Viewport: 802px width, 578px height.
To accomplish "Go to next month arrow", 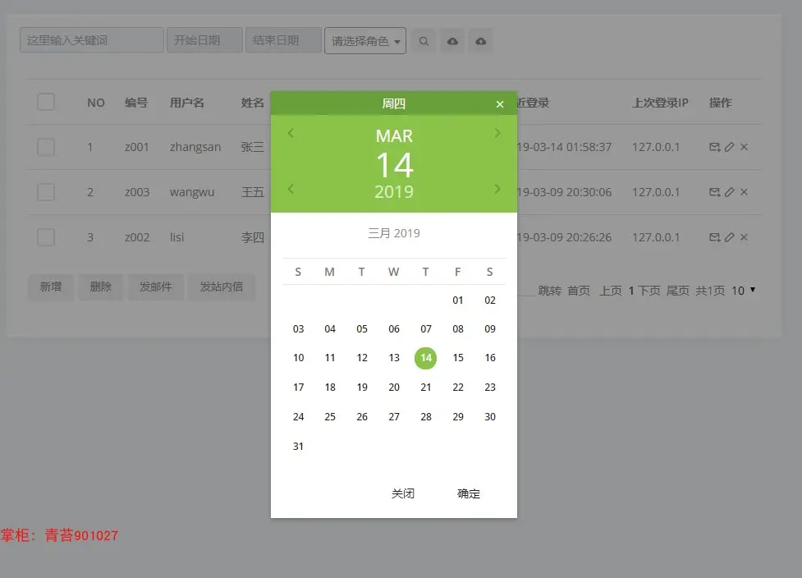I will click(x=497, y=134).
